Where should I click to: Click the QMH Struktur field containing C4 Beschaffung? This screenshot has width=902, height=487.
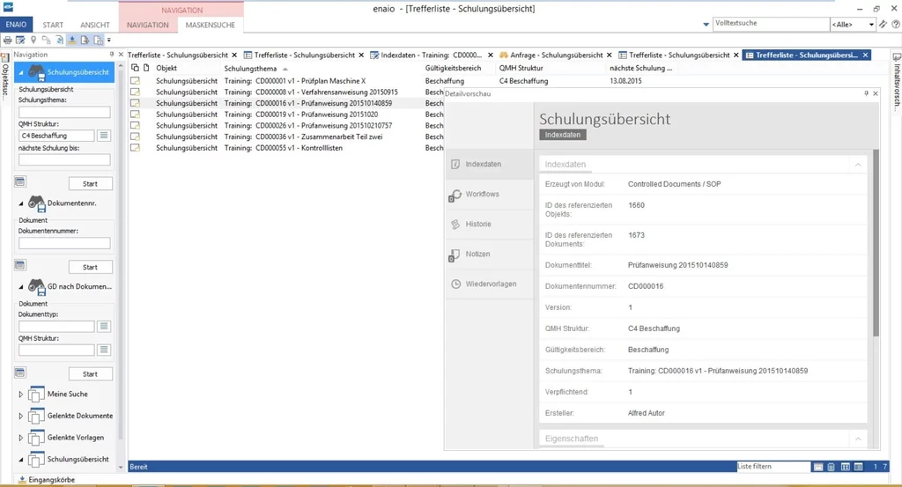pyautogui.click(x=56, y=136)
